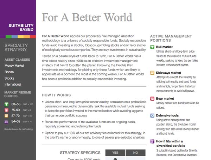The image size is (211, 160).
Task: Click the 'See disclosures for methodology' note
Action: click(19, 129)
